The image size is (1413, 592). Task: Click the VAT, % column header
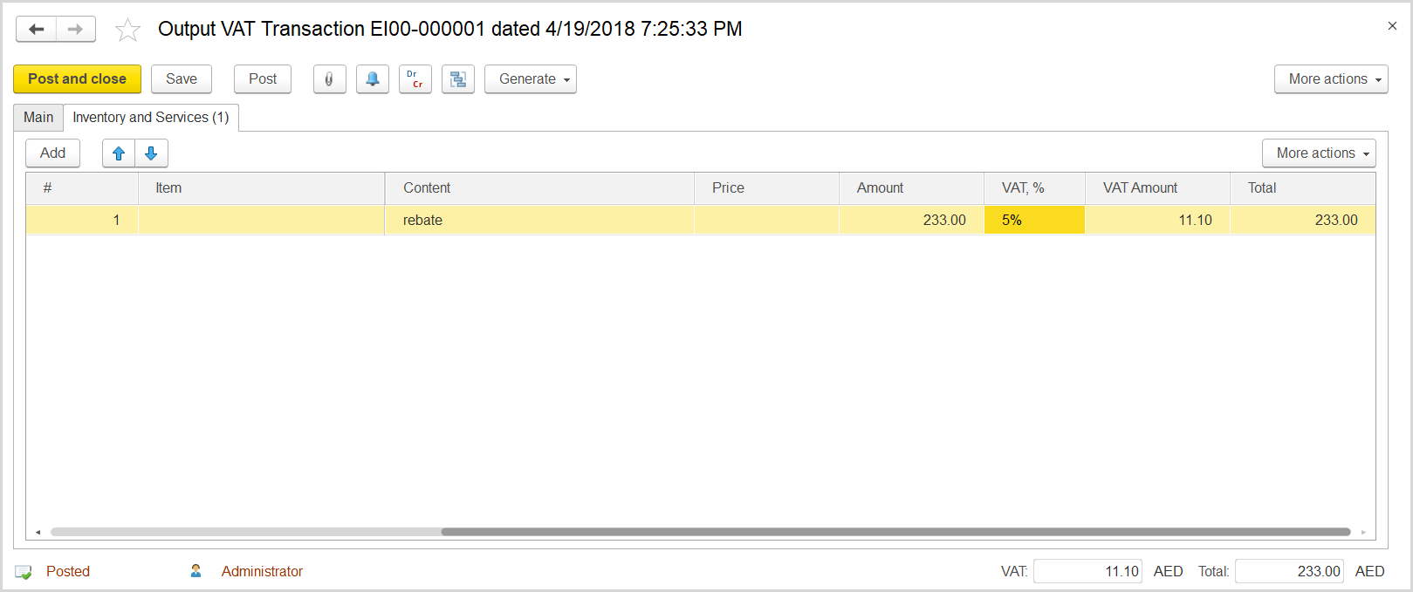click(x=1034, y=188)
